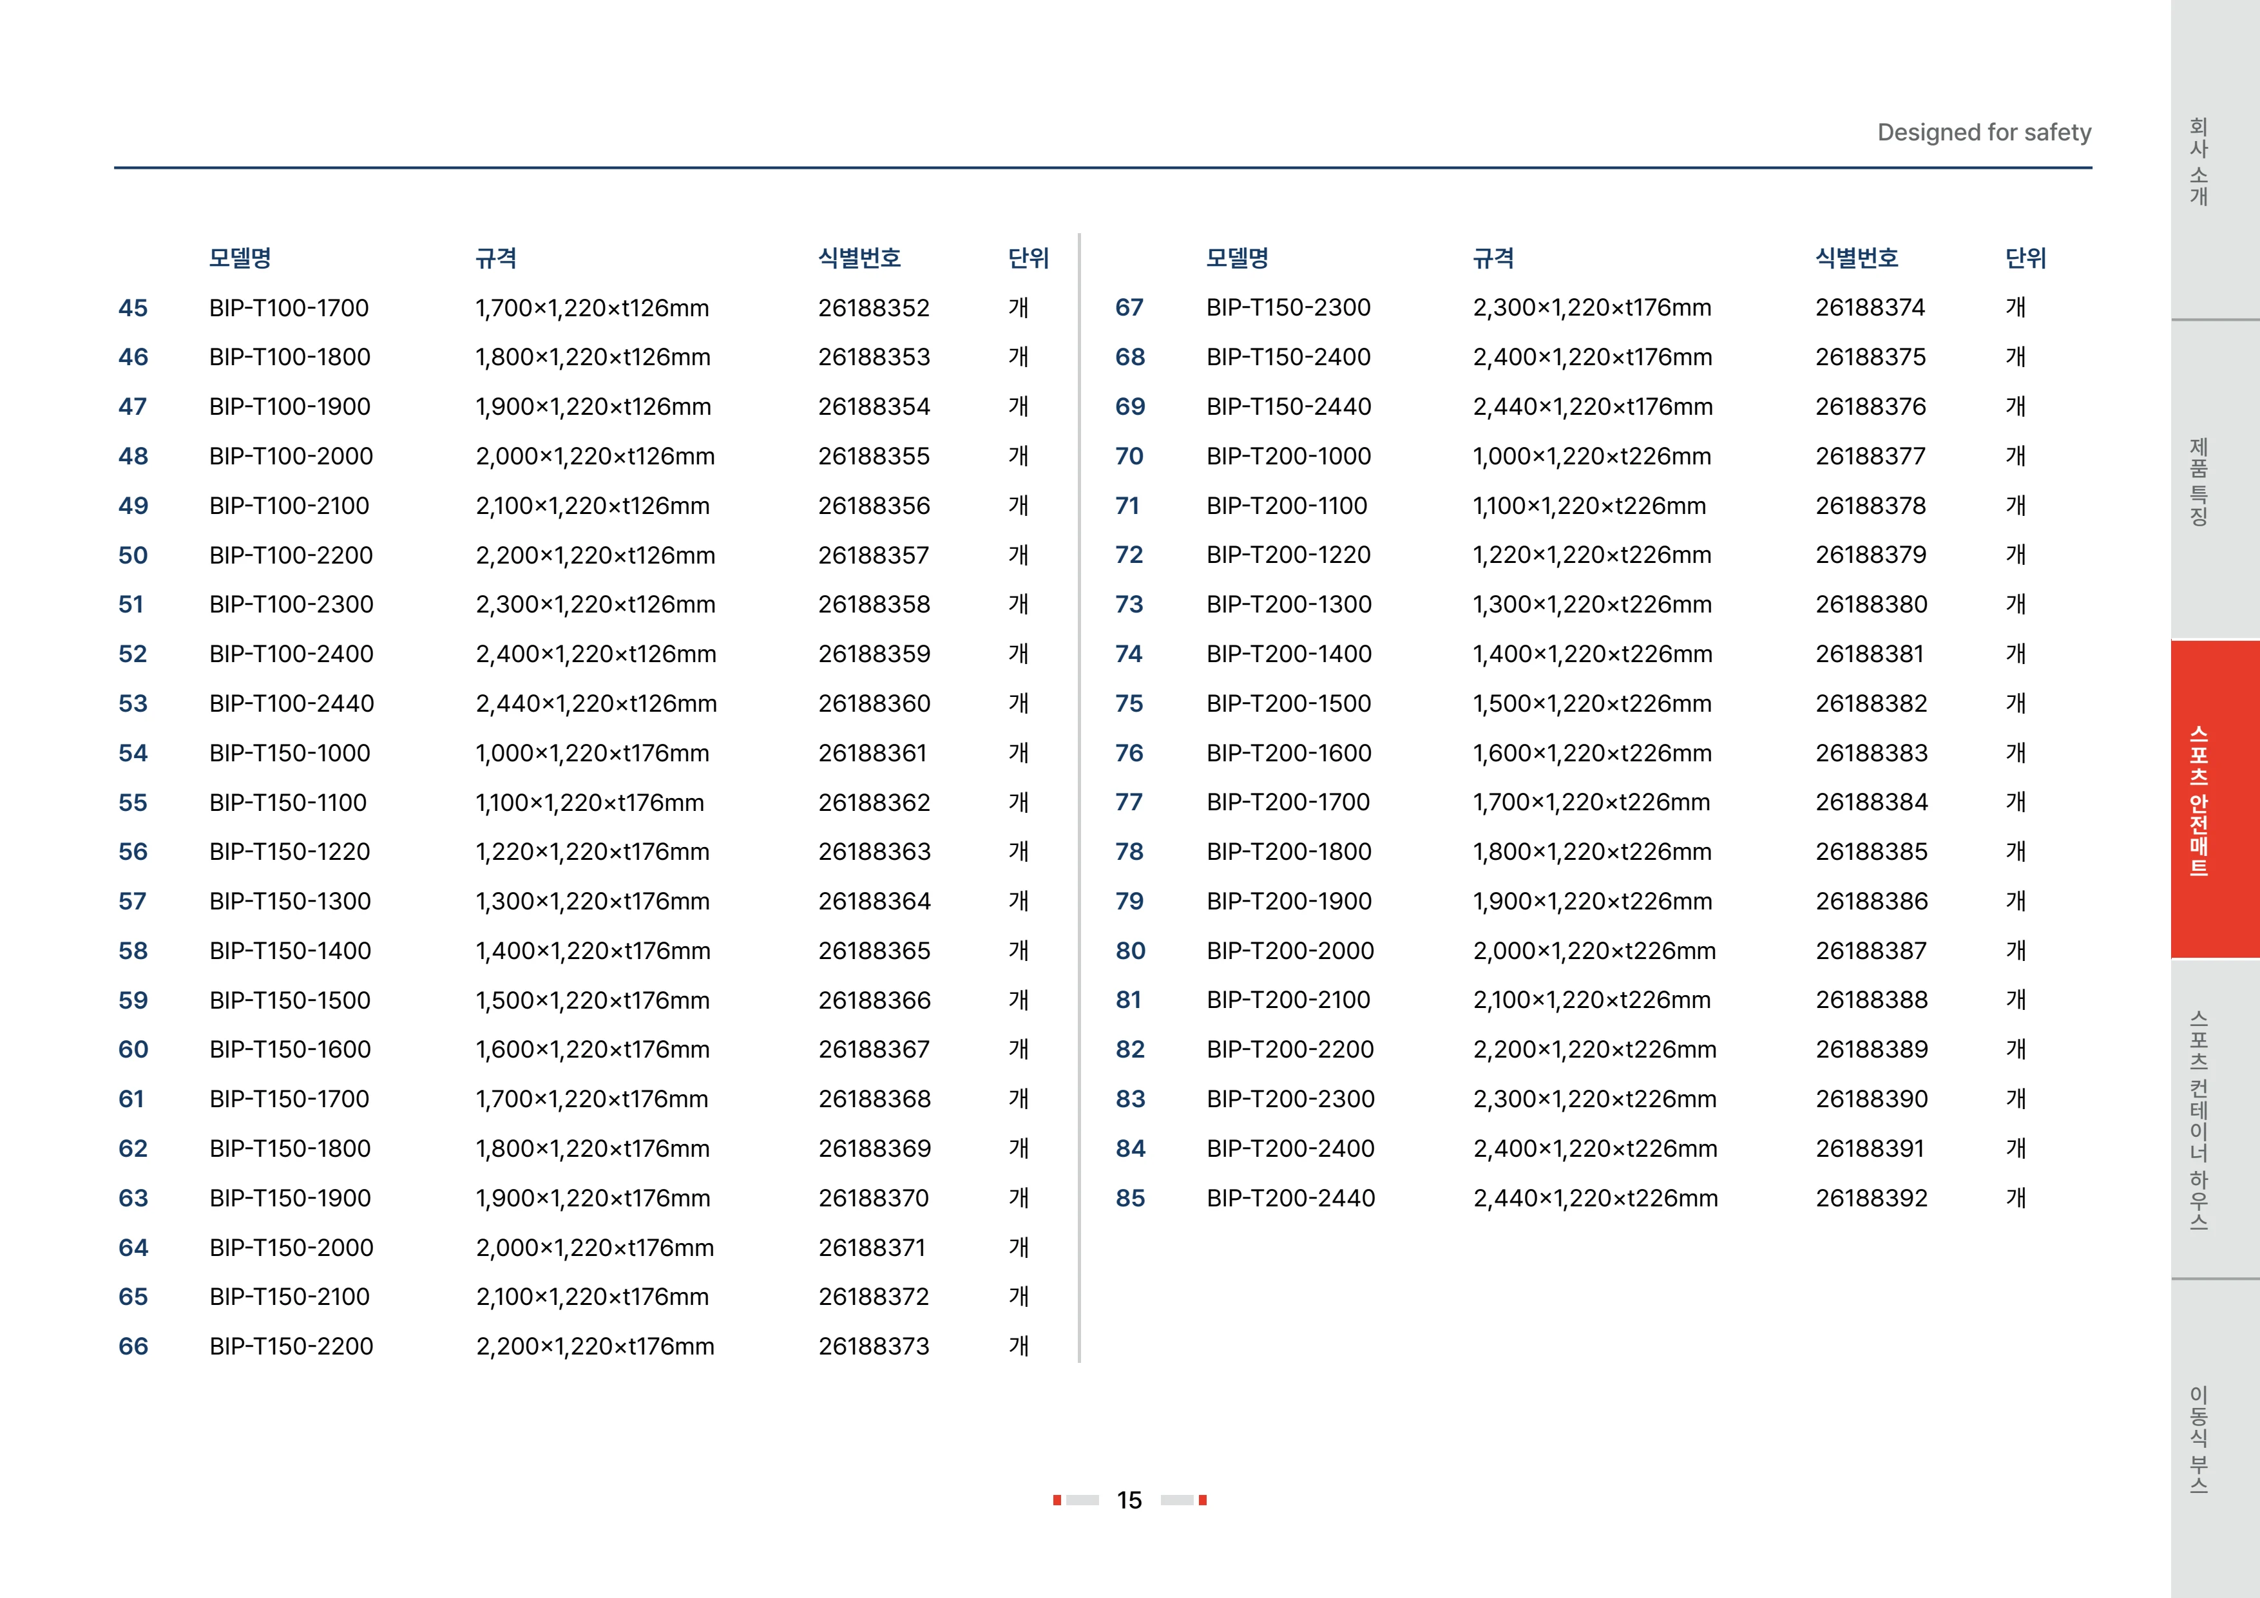
Task: Click left table 식별번호 column header
Action: pos(859,258)
